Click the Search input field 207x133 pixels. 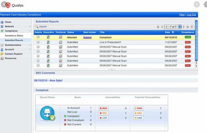point(95,27)
